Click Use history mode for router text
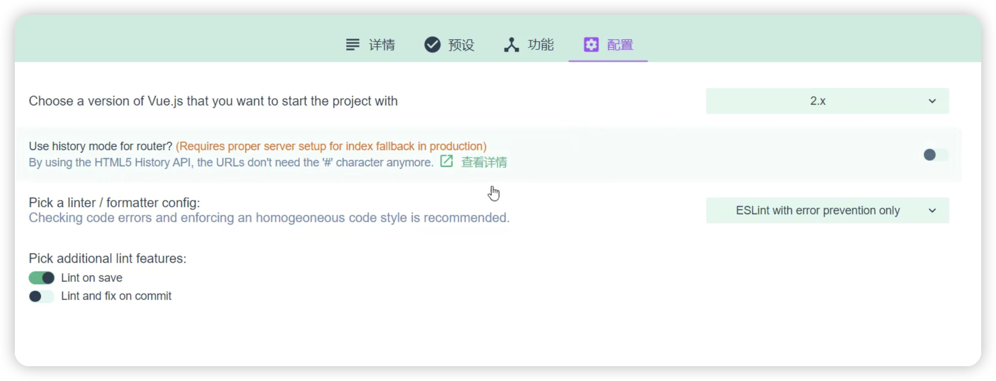Image resolution: width=996 pixels, height=381 pixels. (100, 146)
